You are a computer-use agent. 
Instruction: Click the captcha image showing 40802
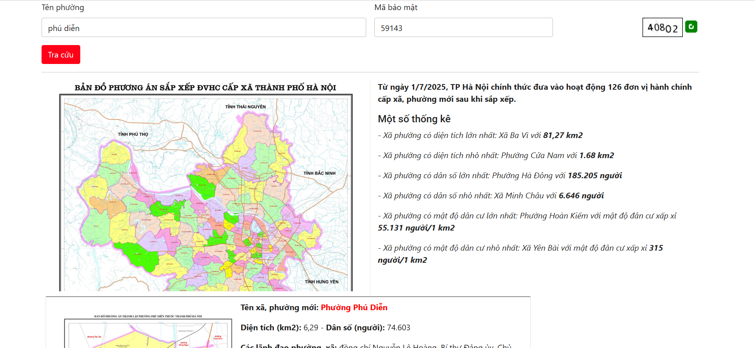662,27
